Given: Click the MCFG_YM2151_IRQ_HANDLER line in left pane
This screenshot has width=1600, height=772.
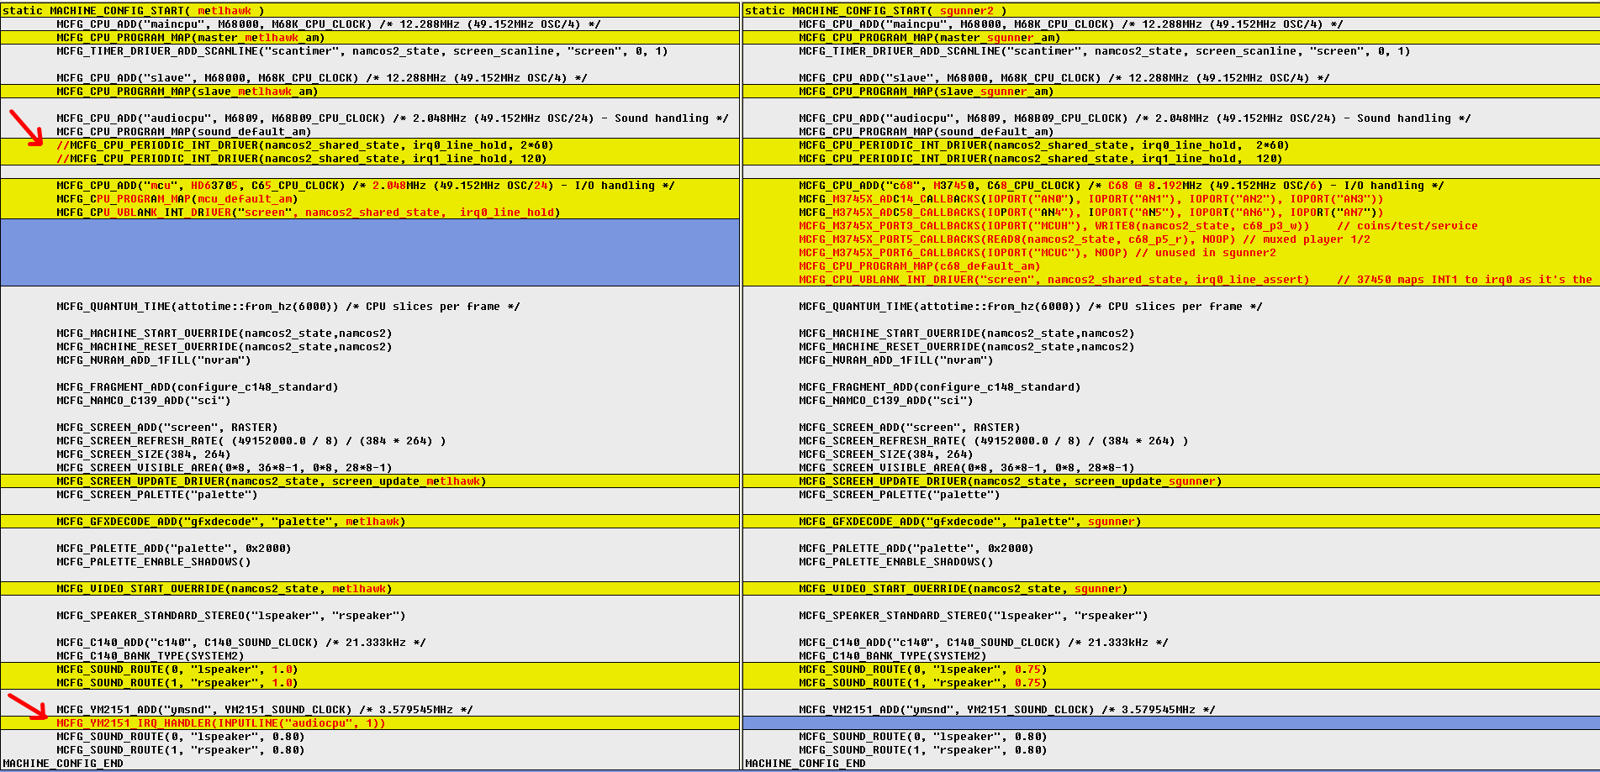Looking at the screenshot, I should click(x=220, y=723).
